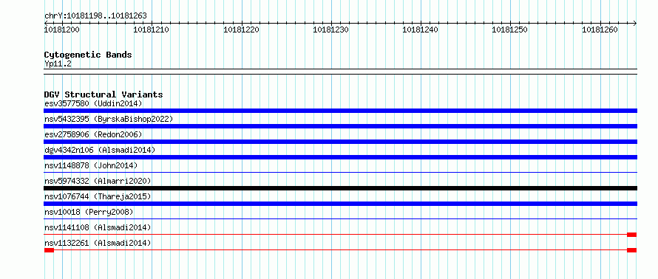This screenshot has width=658, height=279.
Task: Select the nsv1132261 (Alsmadi2014) variant label
Action: (x=98, y=243)
